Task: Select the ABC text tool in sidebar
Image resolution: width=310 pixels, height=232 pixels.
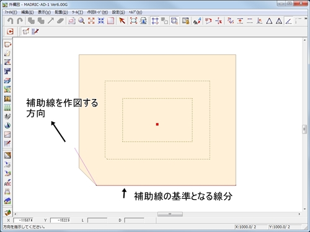Action: click(7, 183)
